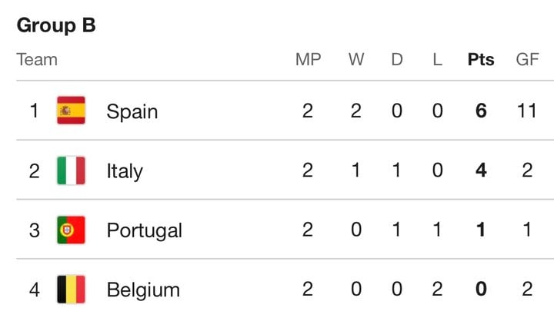Click the MP column header
The image size is (554, 331).
click(x=308, y=59)
